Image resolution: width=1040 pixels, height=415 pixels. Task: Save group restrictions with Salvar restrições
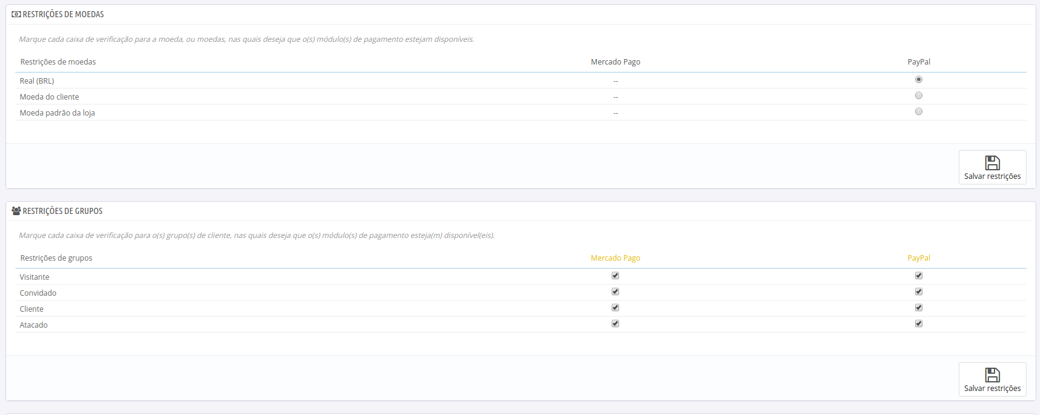(992, 379)
